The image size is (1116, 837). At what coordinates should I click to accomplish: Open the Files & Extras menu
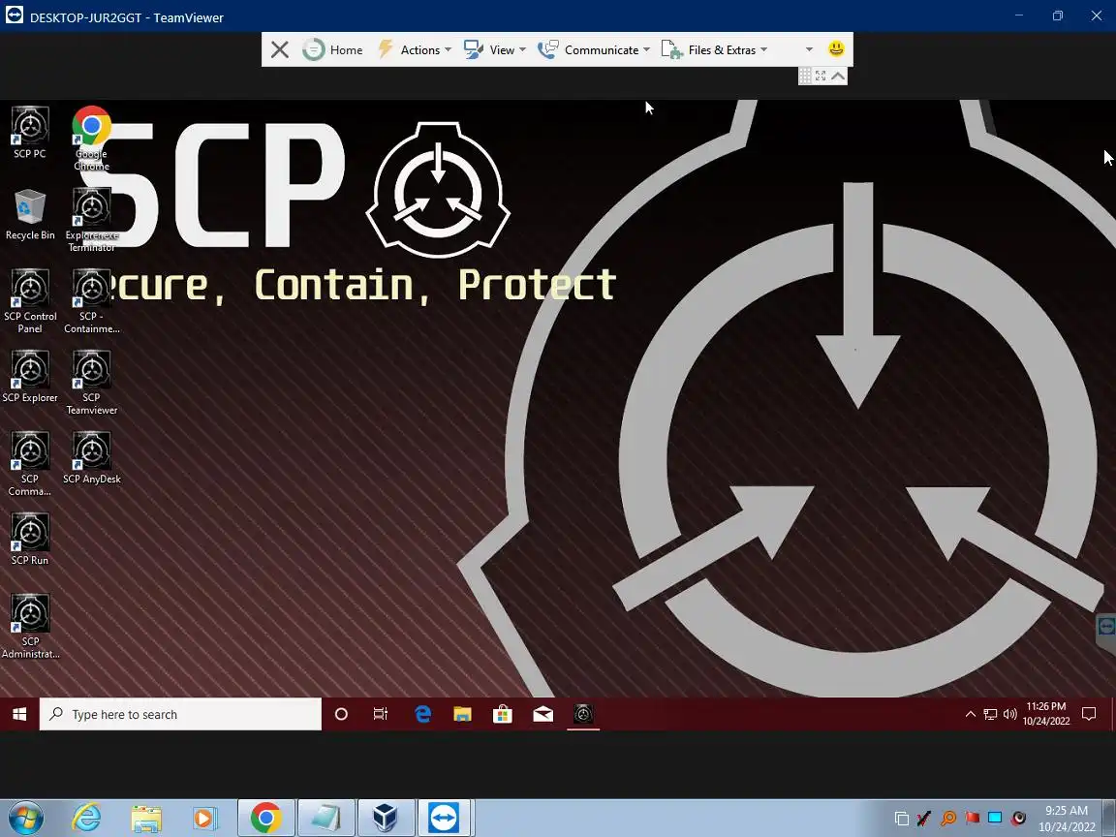[x=715, y=49]
